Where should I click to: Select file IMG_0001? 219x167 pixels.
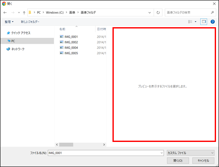(x=71, y=37)
